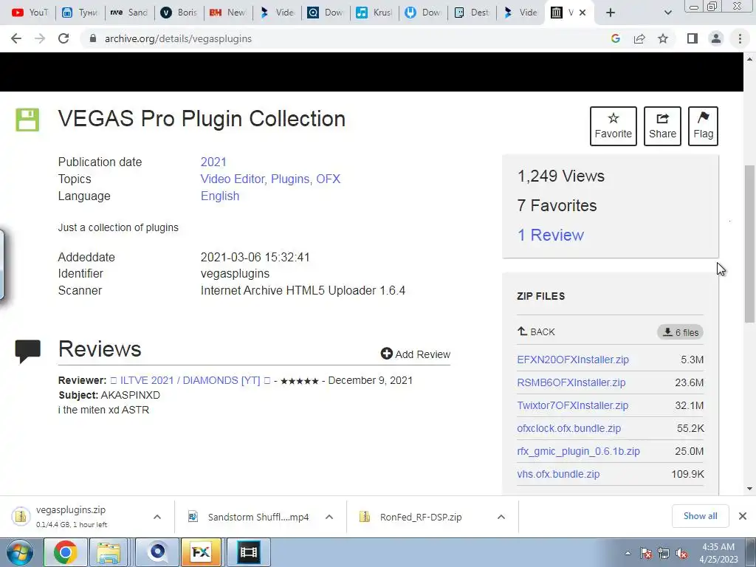Close the downloads bar
The width and height of the screenshot is (756, 567).
(743, 516)
